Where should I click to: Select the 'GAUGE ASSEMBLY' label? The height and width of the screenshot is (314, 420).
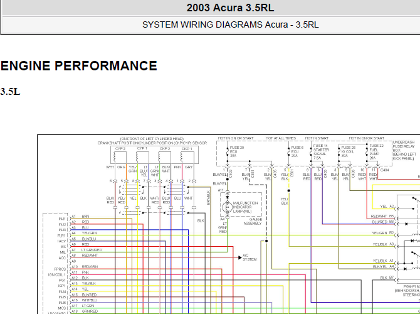(253, 222)
